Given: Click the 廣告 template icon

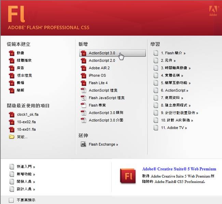Looking at the screenshot, I should pyautogui.click(x=12, y=68).
